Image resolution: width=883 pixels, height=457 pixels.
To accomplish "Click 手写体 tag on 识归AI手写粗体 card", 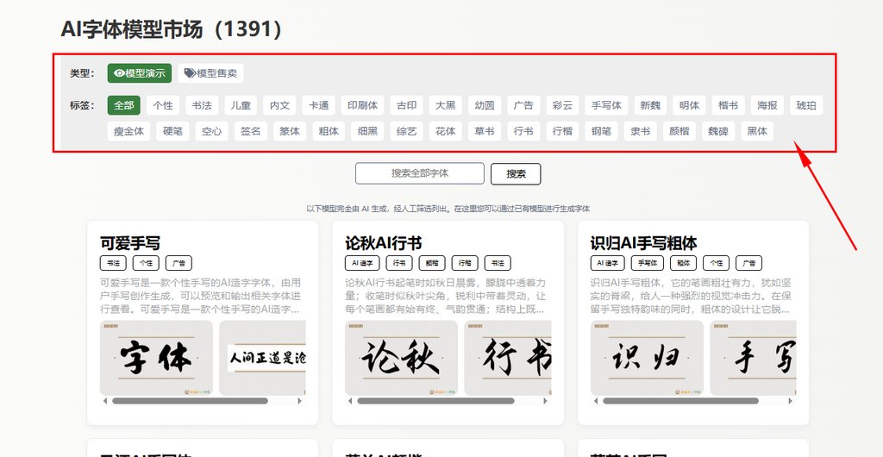I will [x=648, y=263].
